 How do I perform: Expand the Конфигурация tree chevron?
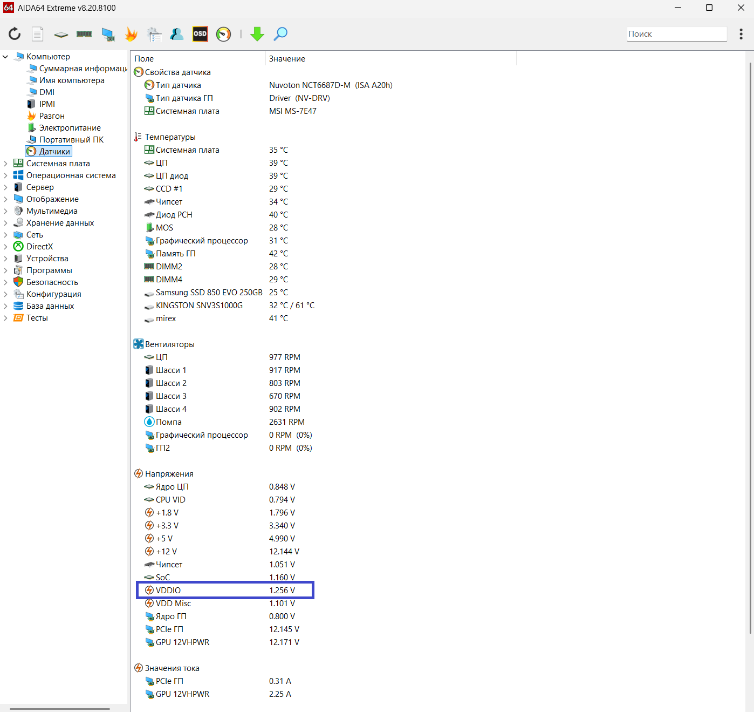coord(5,294)
